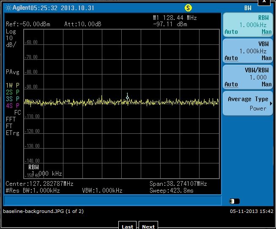Click the Att:10.00dB attenuation value
The height and width of the screenshot is (229, 276).
click(83, 24)
